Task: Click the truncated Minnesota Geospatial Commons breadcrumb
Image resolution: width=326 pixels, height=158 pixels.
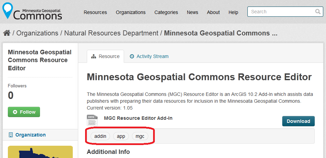Action: (221, 33)
